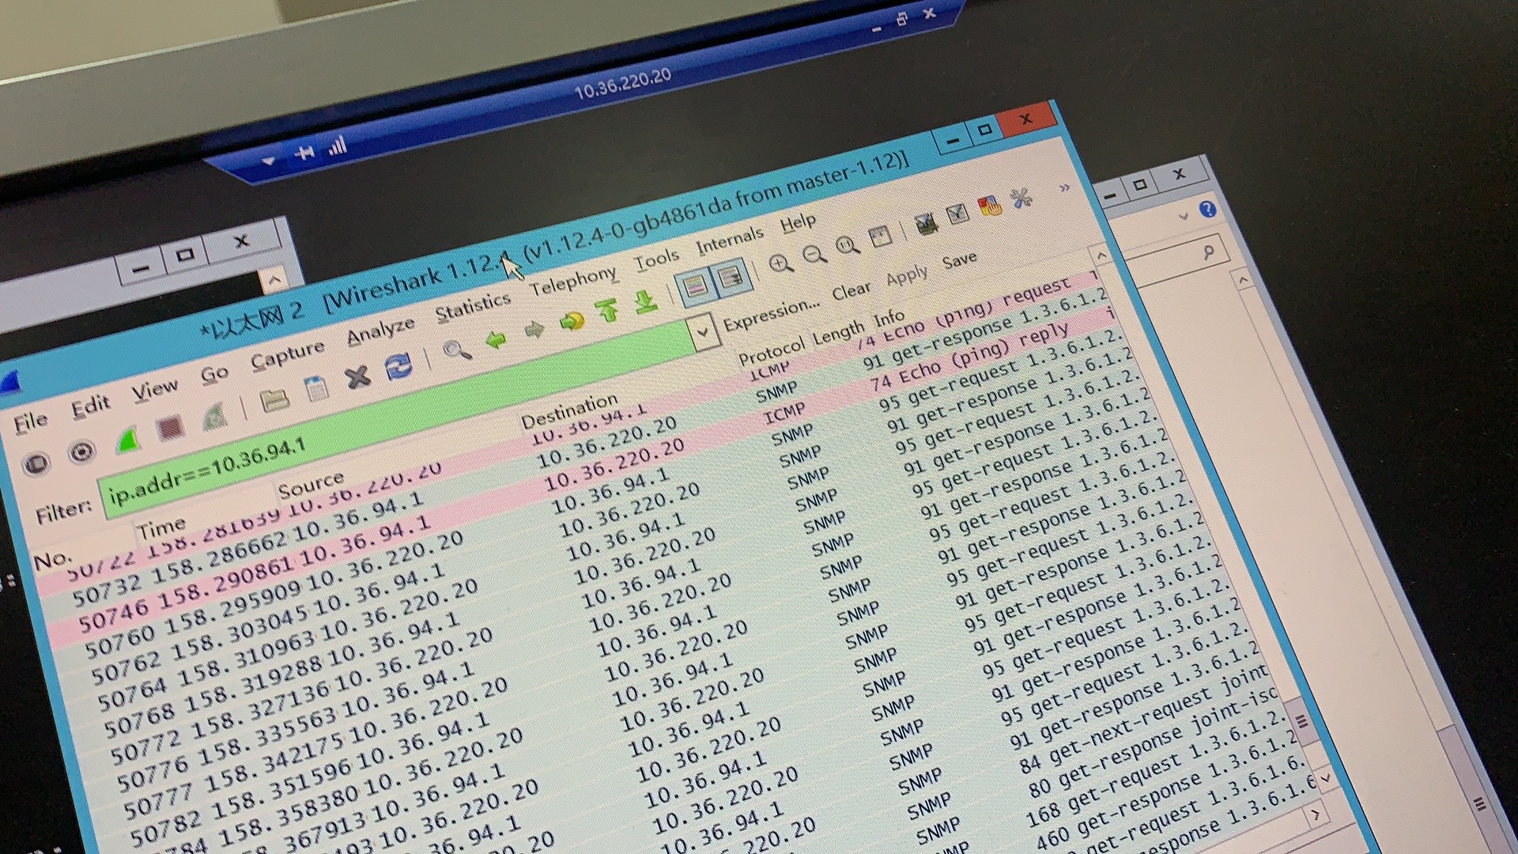
Task: Click the Expression... button
Action: click(772, 315)
